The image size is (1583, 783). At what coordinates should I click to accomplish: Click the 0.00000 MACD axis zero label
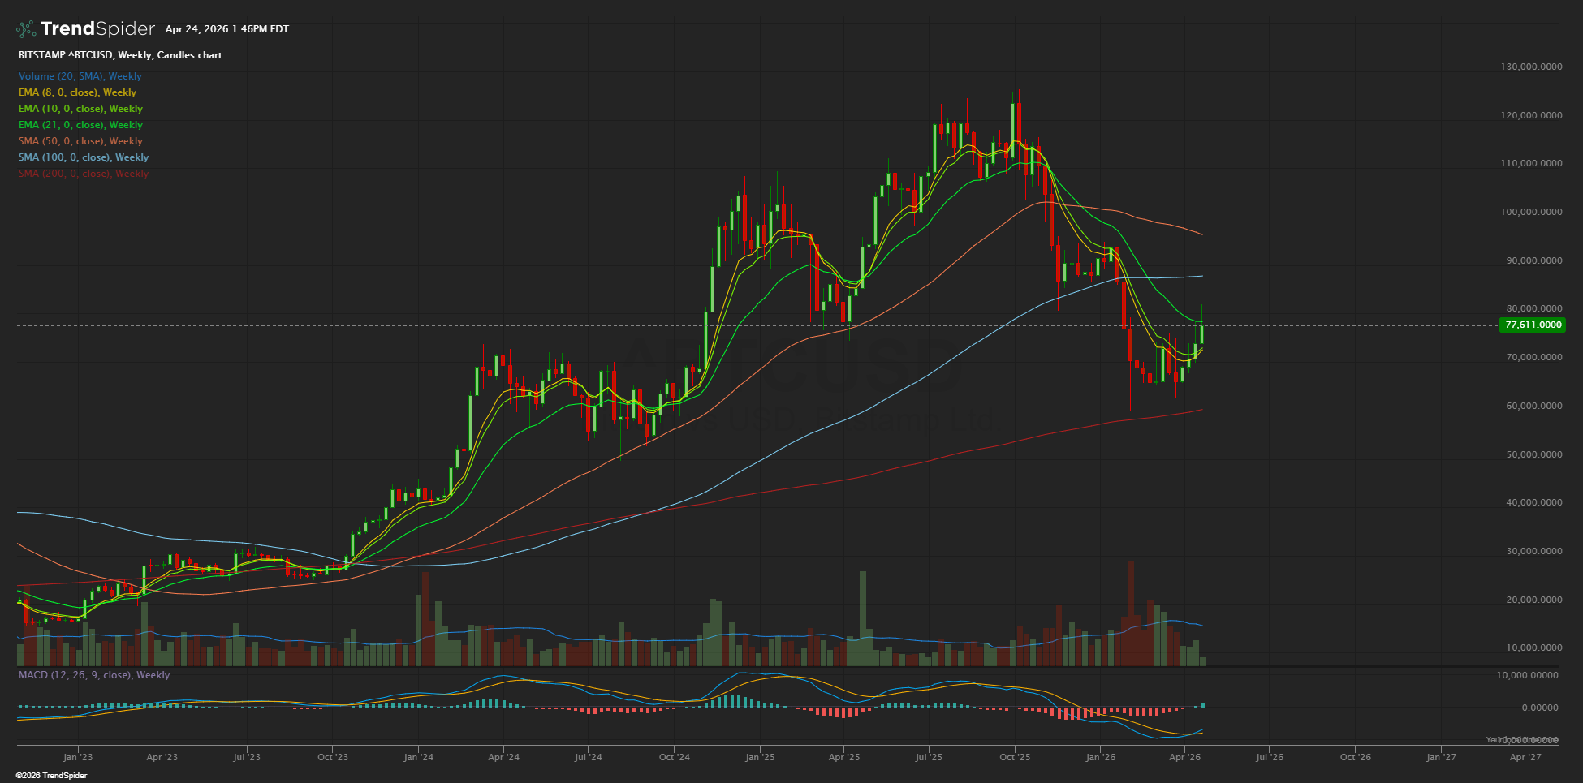pos(1539,708)
